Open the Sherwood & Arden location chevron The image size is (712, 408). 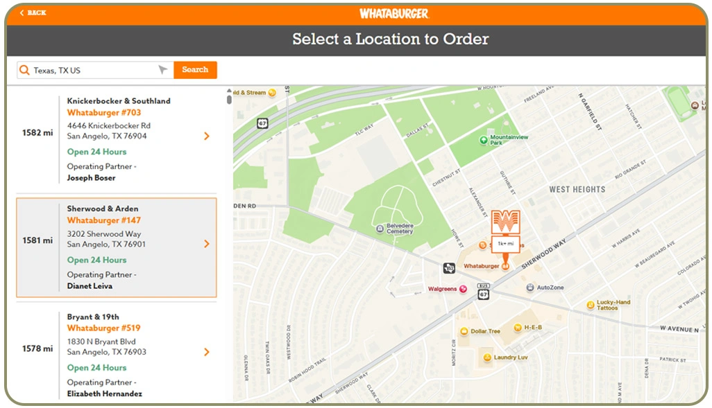click(206, 244)
